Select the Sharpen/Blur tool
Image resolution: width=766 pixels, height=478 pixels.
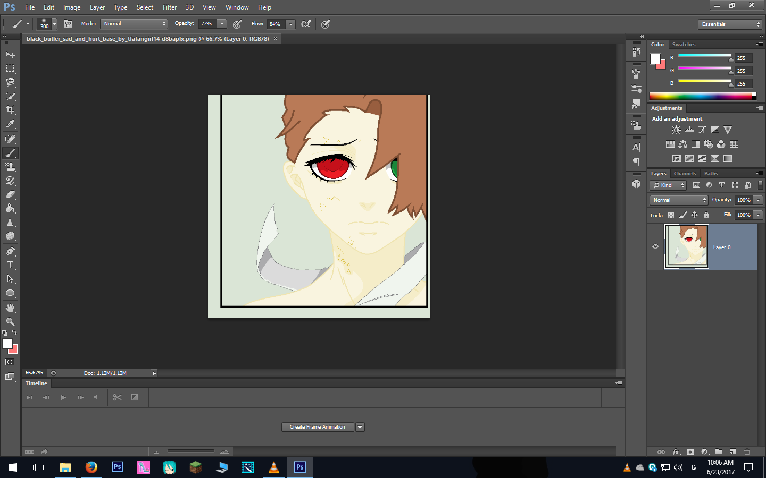click(x=10, y=223)
